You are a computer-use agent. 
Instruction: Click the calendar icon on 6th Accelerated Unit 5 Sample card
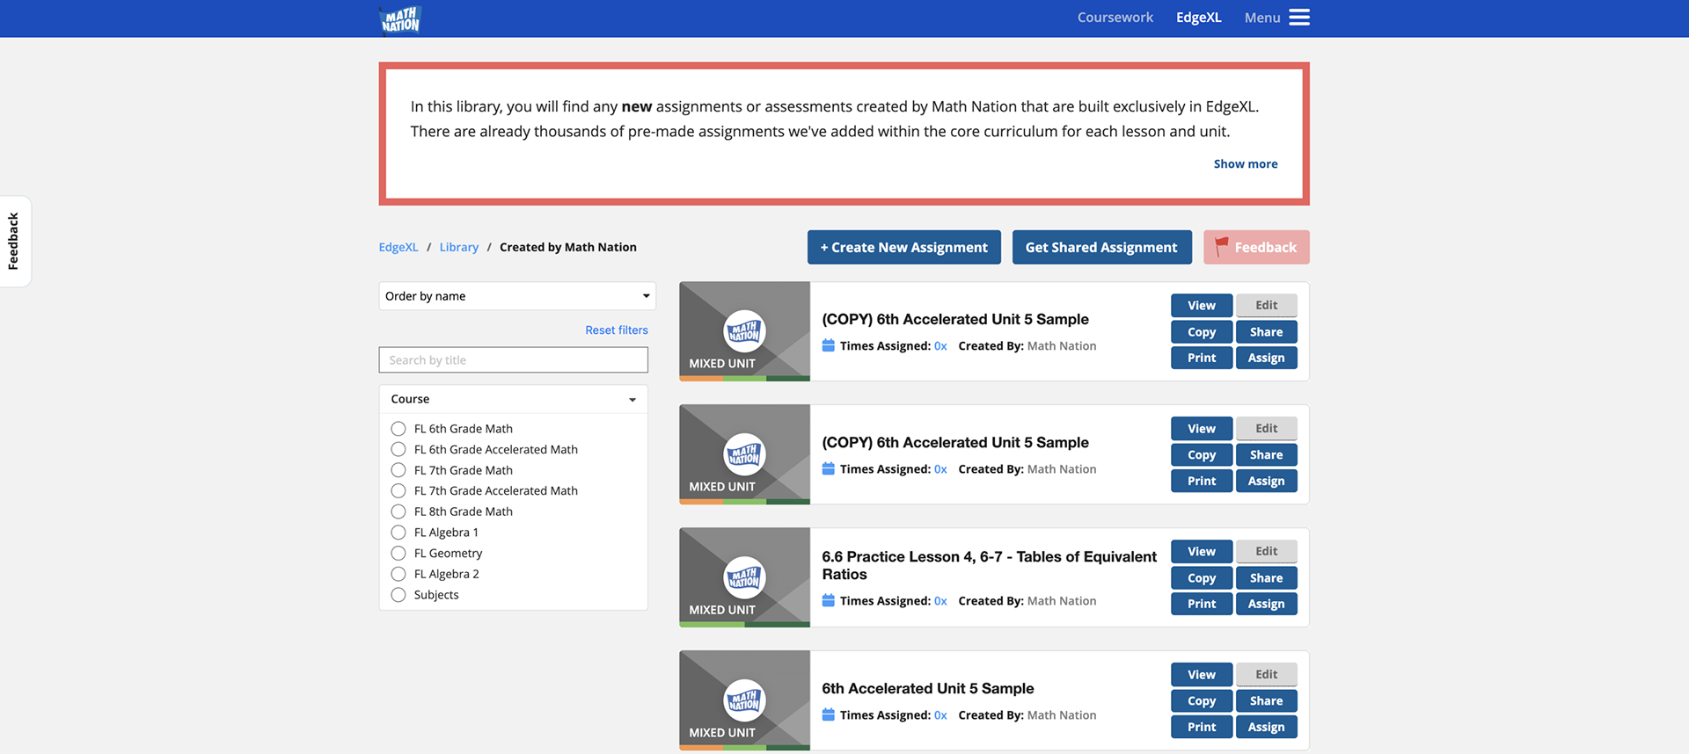pos(828,714)
